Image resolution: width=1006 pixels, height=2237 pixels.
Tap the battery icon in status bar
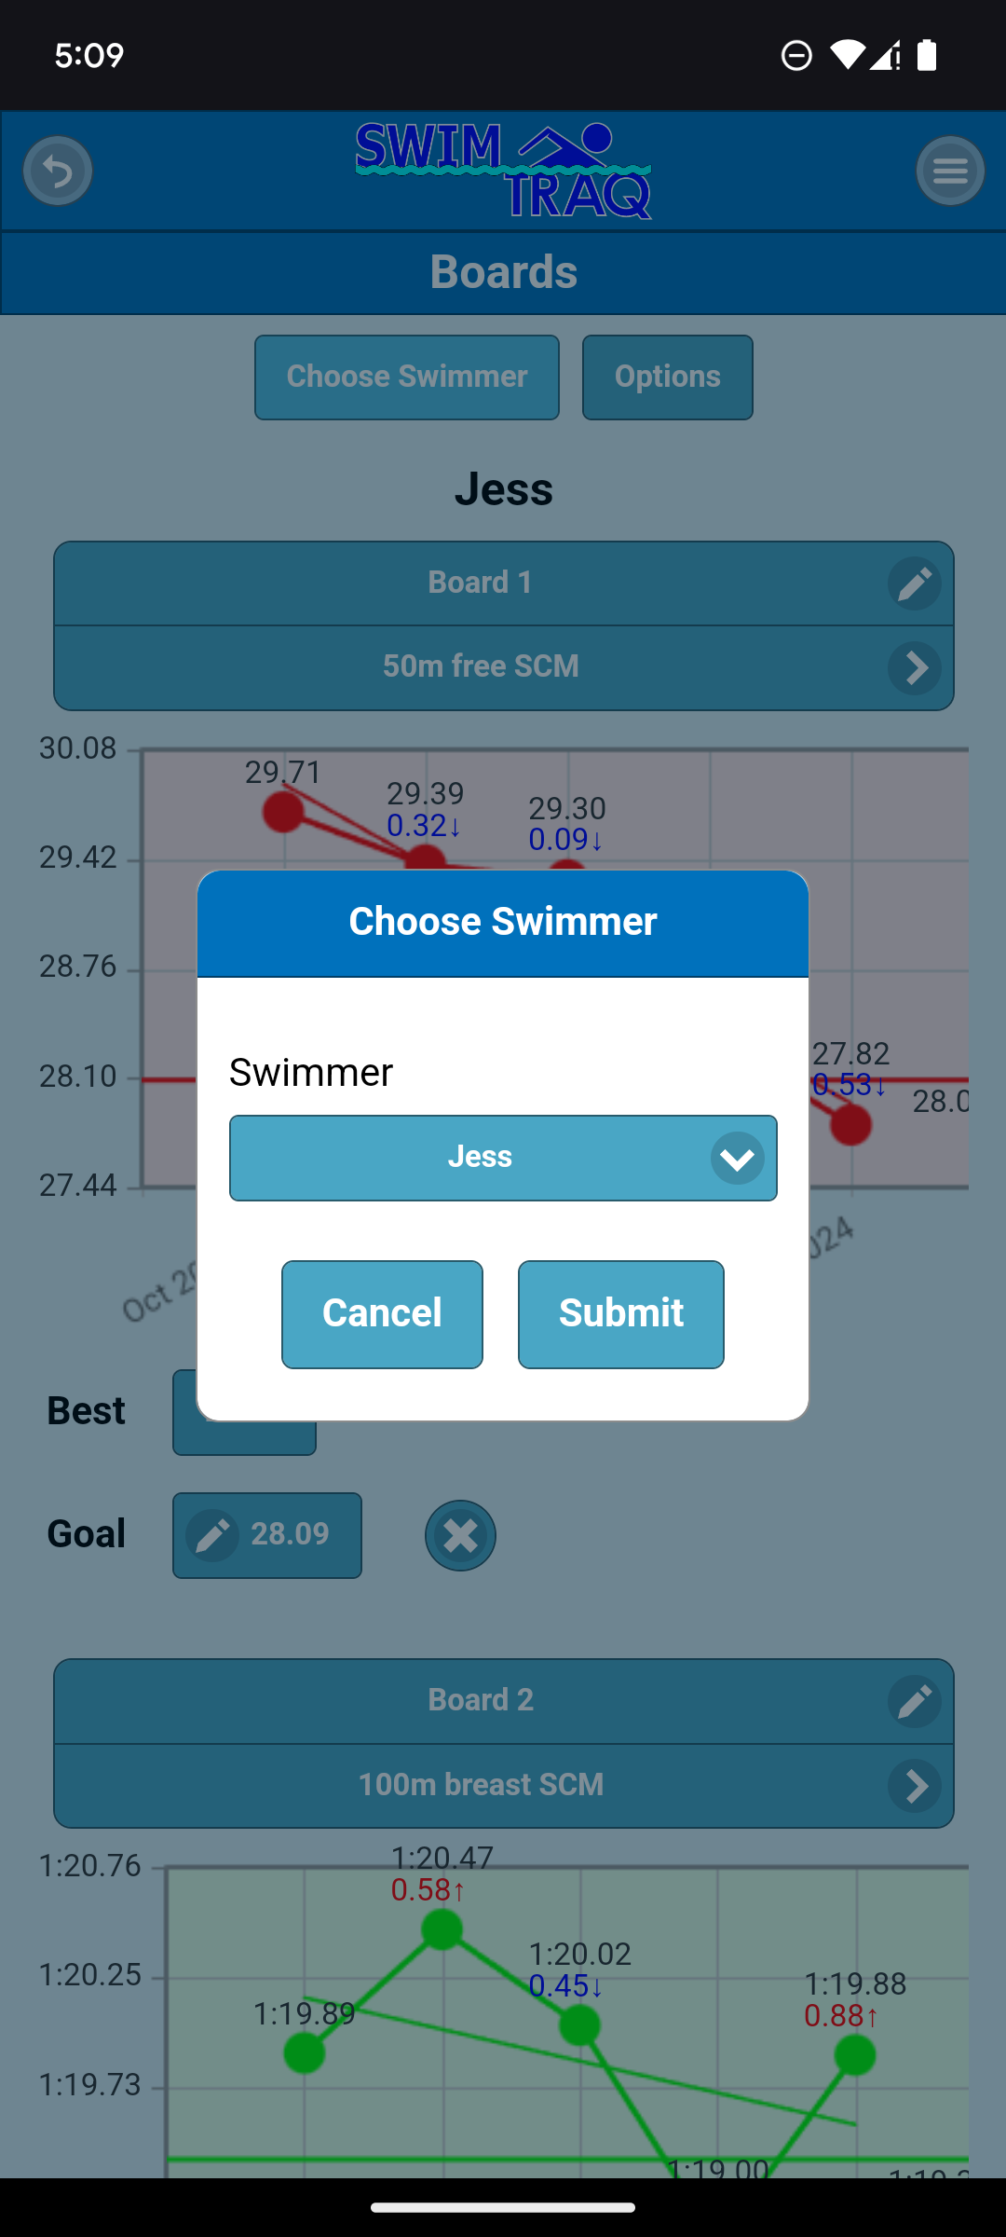927,56
